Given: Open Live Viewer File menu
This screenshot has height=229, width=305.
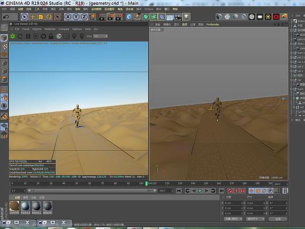Looking at the screenshot, I should [17, 29].
